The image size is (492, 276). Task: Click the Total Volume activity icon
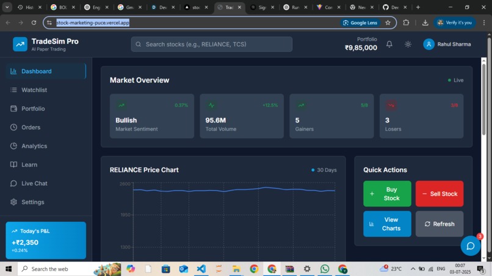point(211,105)
